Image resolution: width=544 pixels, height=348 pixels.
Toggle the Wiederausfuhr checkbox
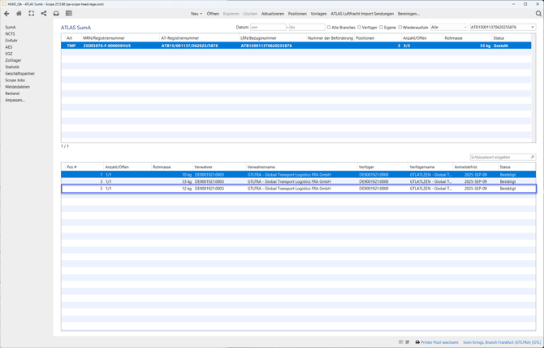click(399, 27)
